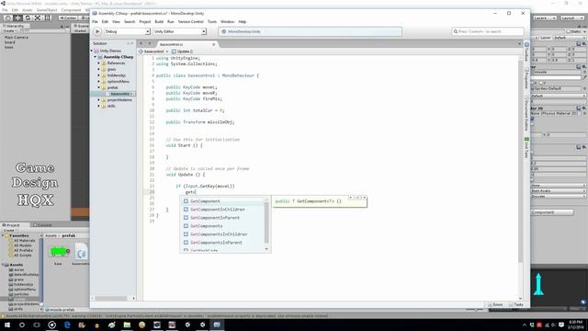Screen dimensions: 588x331
Task: Open the editor document list dropdown arrow
Action: click(519, 44)
